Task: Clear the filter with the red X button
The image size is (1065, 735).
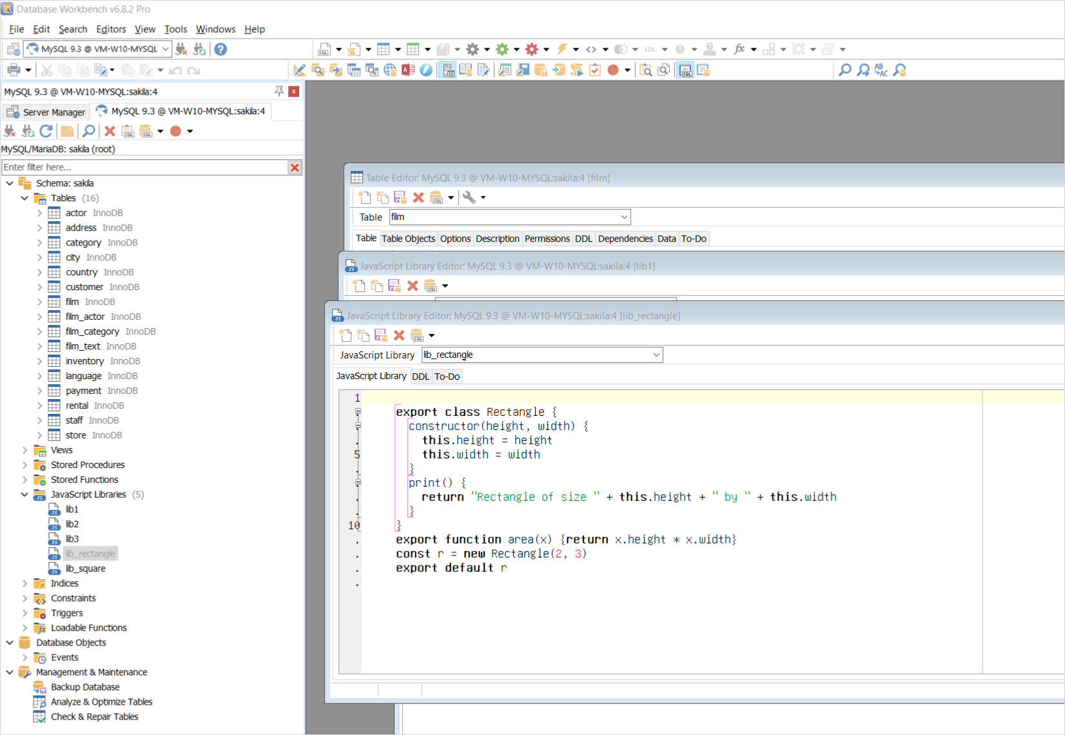Action: [x=295, y=168]
